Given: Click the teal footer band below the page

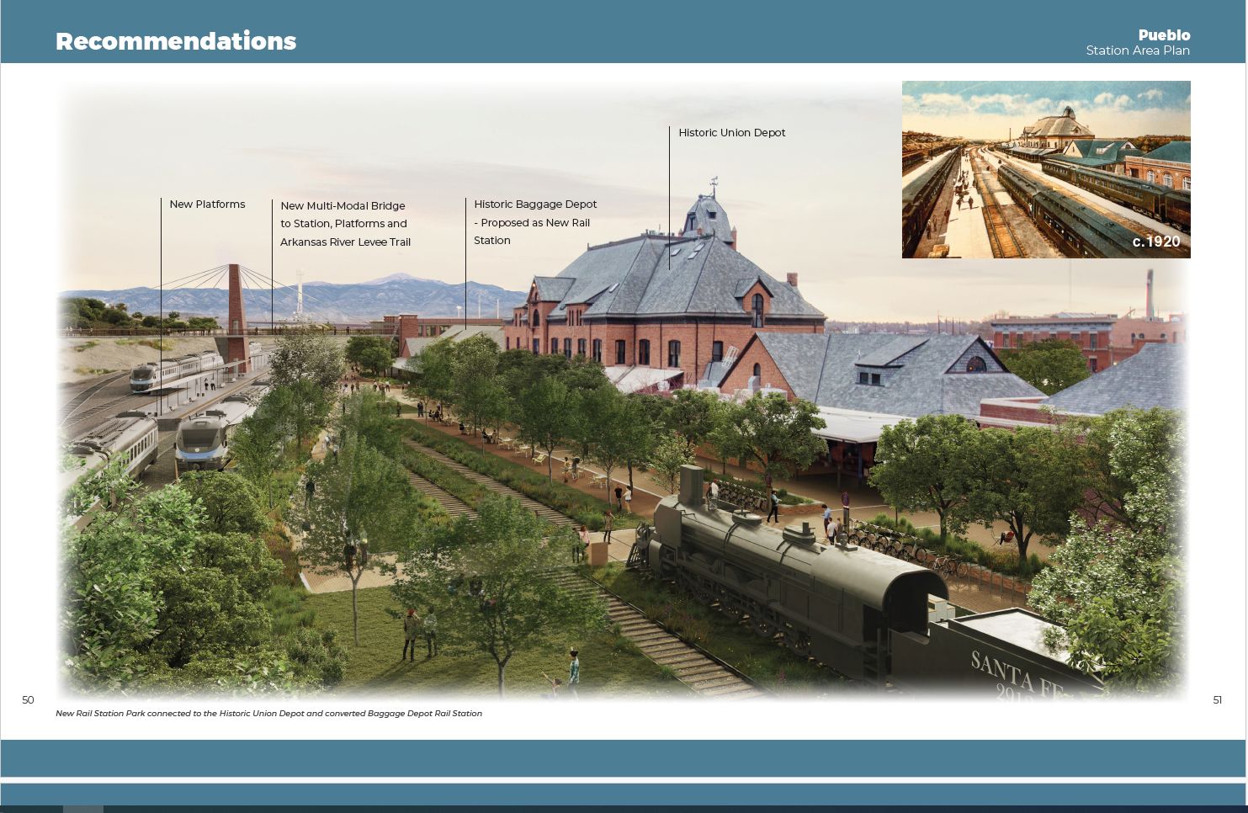Looking at the screenshot, I should pyautogui.click(x=623, y=757).
